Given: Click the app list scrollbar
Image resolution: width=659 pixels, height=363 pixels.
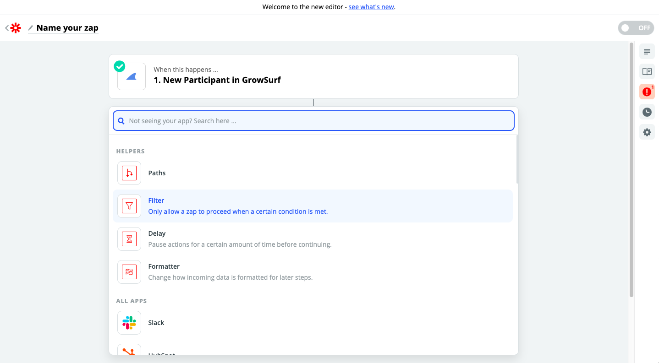Looking at the screenshot, I should coord(517,160).
